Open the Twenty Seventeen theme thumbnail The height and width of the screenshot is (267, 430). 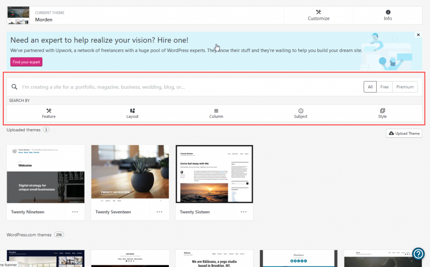(x=130, y=174)
